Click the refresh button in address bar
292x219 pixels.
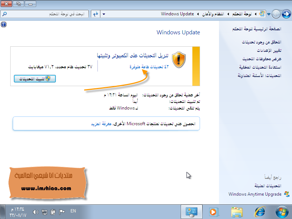coord(96,14)
